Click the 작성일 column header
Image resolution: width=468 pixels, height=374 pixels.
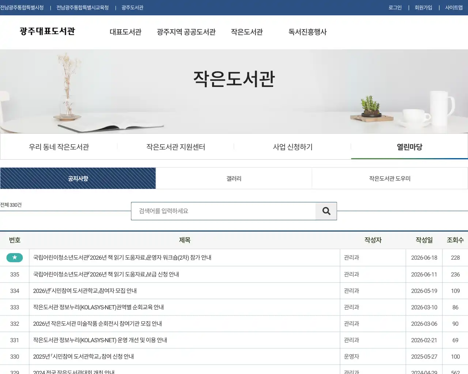(x=424, y=240)
